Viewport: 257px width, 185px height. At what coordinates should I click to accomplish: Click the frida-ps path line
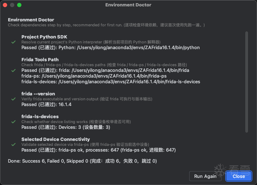pos(94,76)
